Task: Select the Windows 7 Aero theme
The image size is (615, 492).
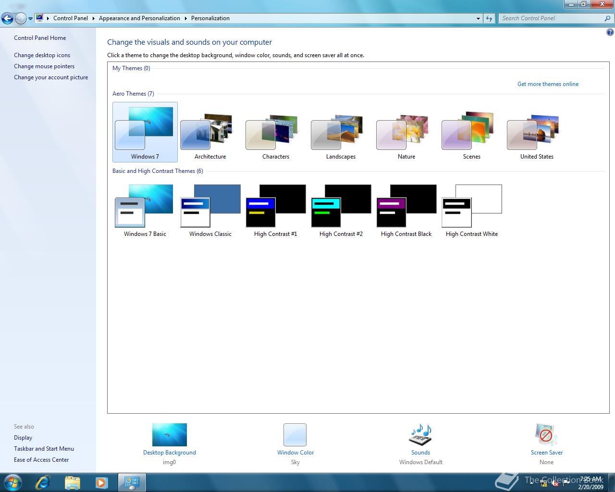Action: coord(145,132)
